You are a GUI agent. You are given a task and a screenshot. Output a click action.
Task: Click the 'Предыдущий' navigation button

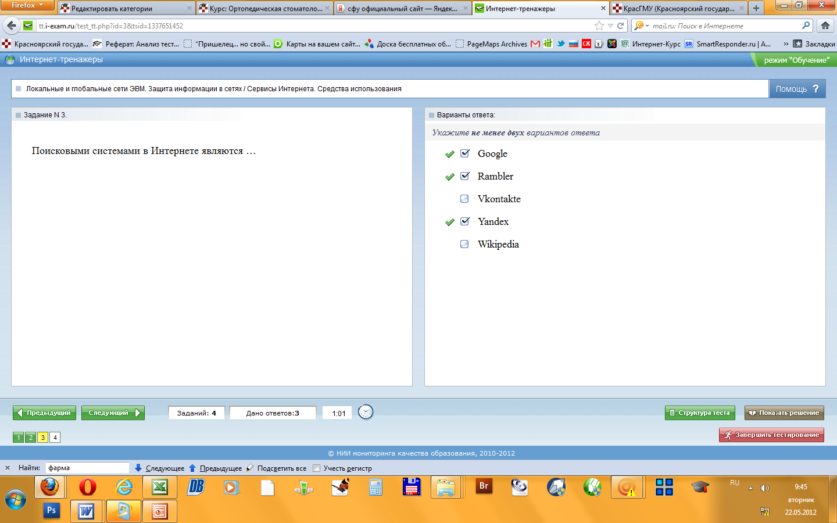tap(44, 413)
